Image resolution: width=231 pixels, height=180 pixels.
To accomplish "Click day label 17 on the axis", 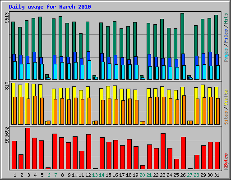I will [x=122, y=175].
